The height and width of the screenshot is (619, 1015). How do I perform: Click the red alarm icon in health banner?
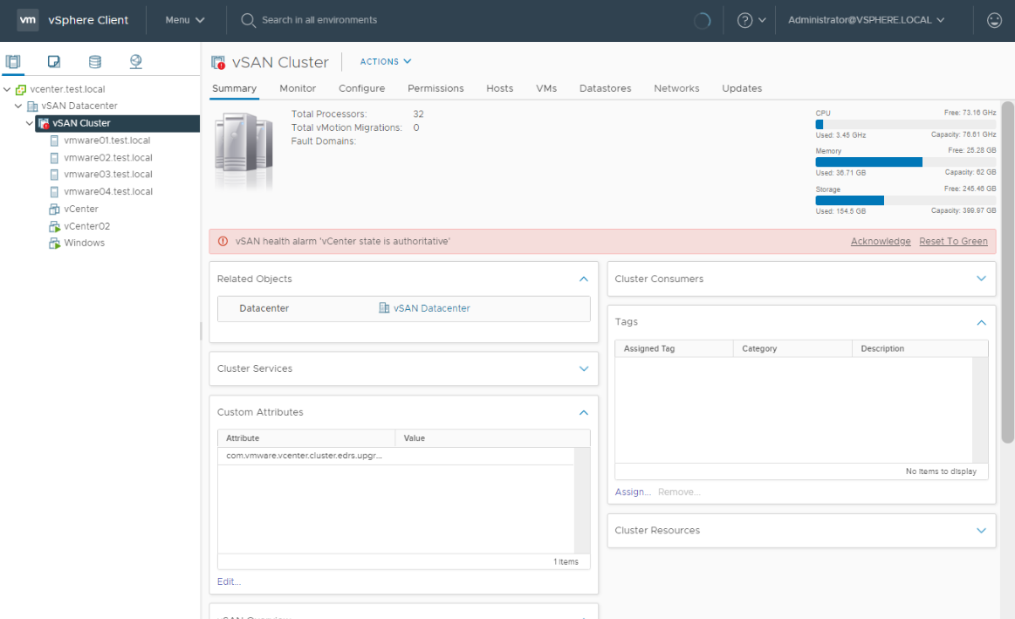click(x=223, y=242)
